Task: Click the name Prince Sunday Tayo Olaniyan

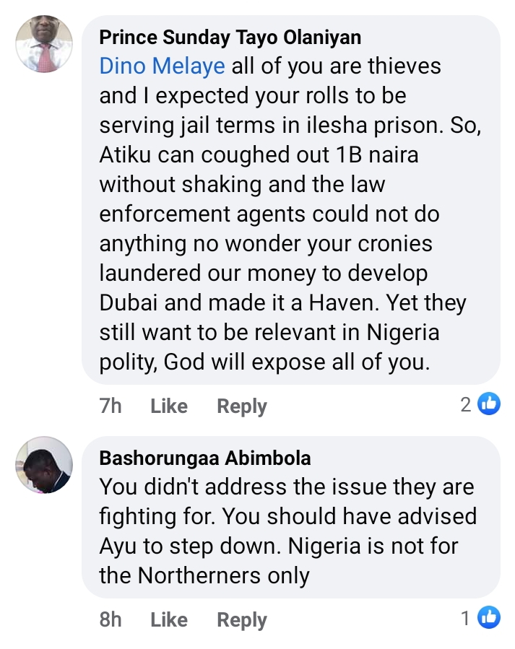Action: click(230, 37)
